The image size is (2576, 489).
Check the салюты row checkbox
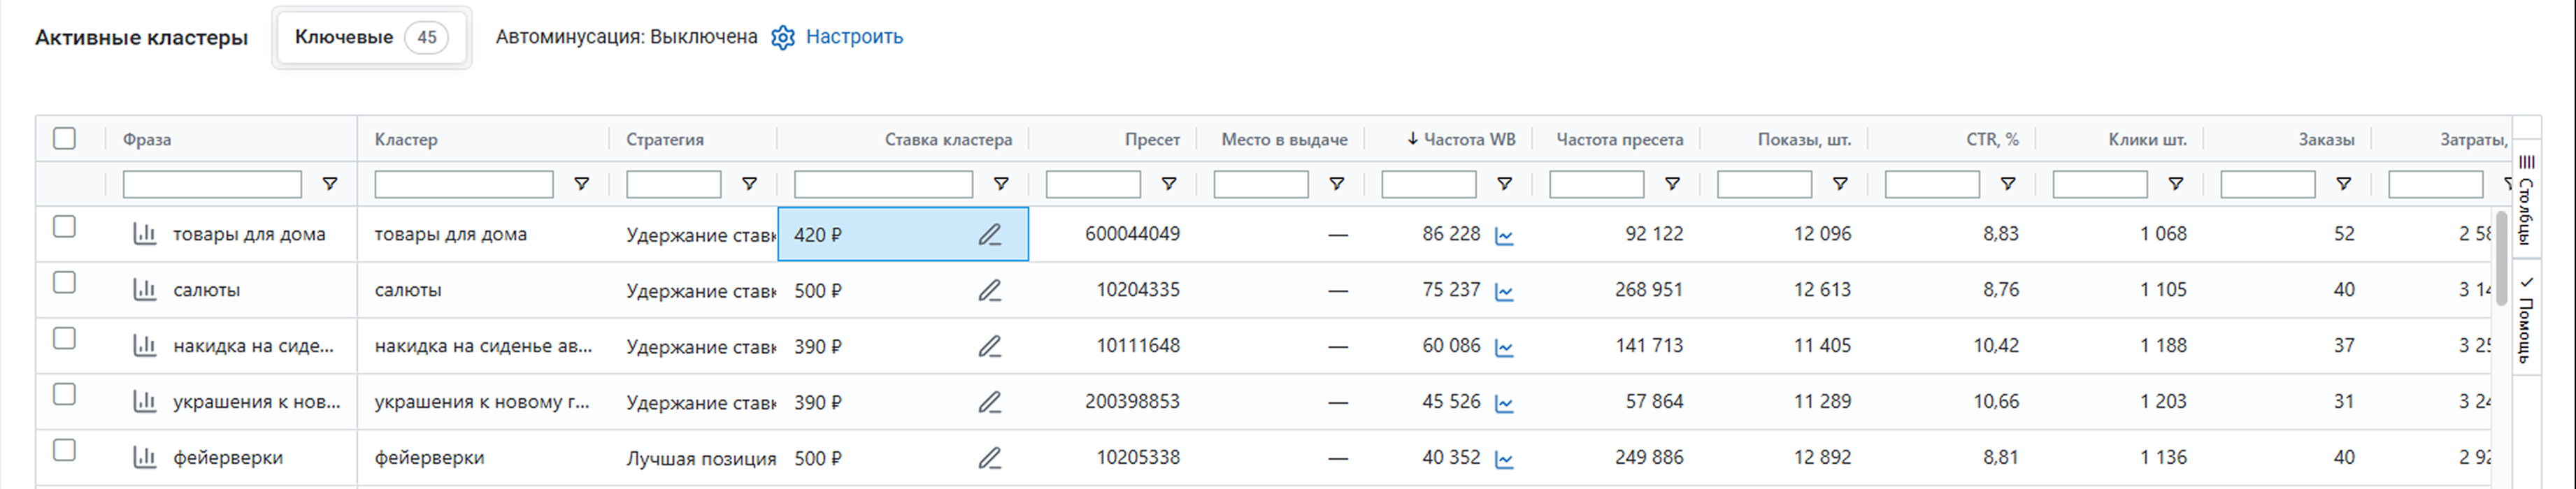click(x=65, y=283)
